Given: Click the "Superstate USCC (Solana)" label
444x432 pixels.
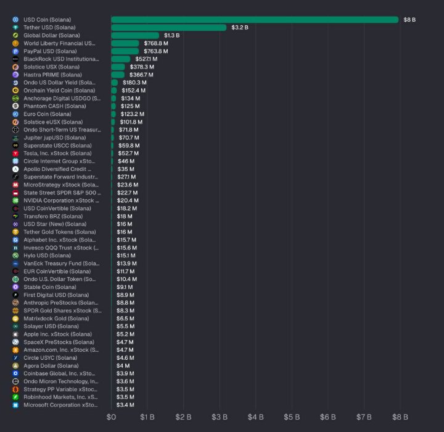Looking at the screenshot, I should tap(57, 146).
